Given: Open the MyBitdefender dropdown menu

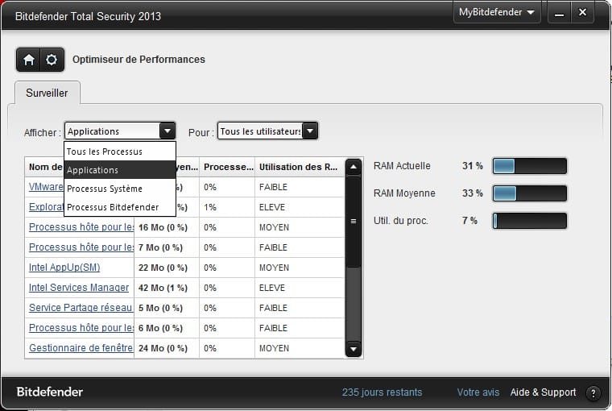Looking at the screenshot, I should click(497, 13).
